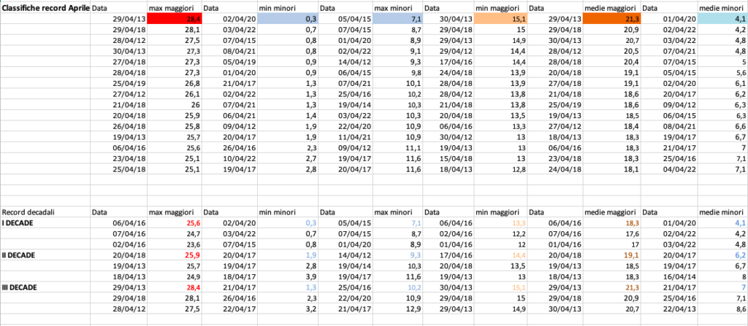748x326 pixels.
Task: Click the light orange cell 15,1
Action: pos(501,18)
